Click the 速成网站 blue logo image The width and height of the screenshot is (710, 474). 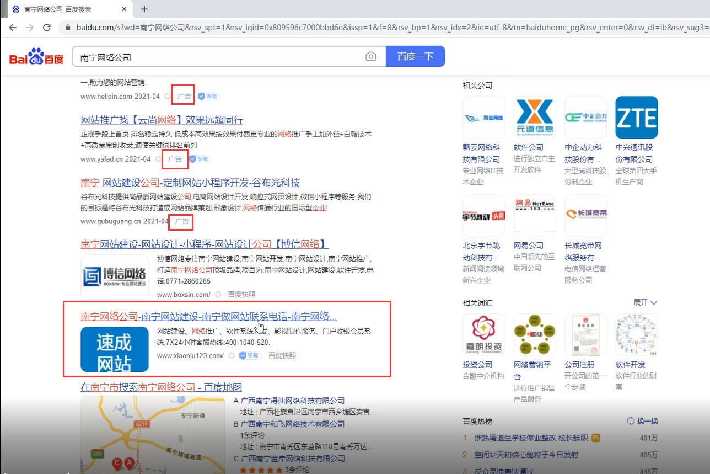pos(115,349)
